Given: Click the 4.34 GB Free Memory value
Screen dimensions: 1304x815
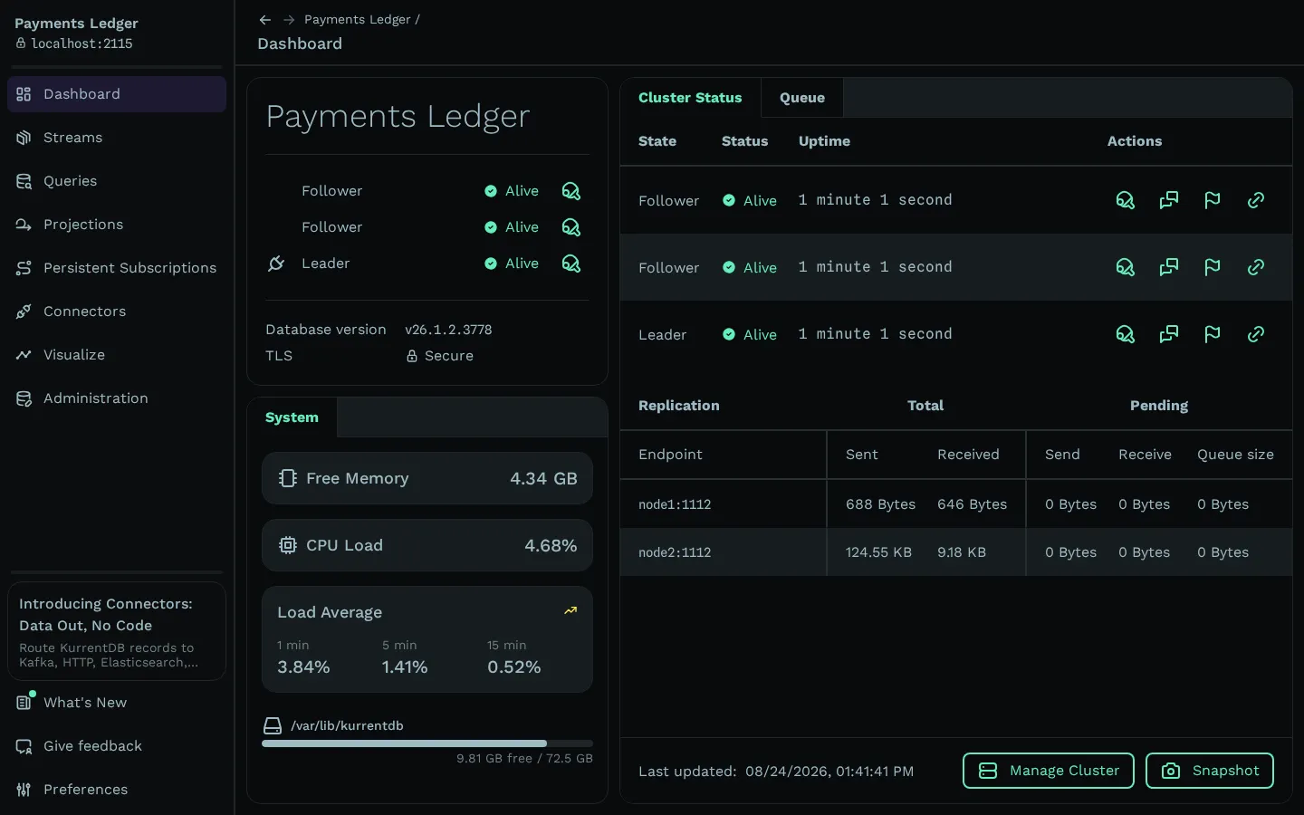Looking at the screenshot, I should pos(543,478).
